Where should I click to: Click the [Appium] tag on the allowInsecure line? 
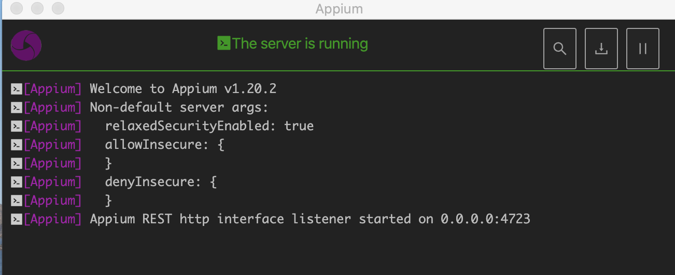coord(52,145)
